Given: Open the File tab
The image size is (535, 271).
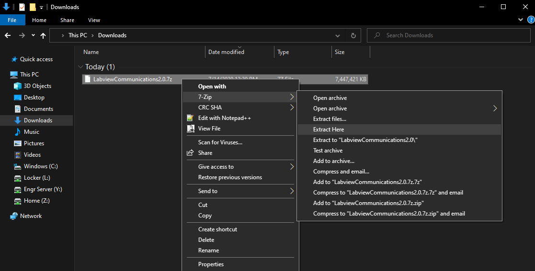Looking at the screenshot, I should [12, 20].
